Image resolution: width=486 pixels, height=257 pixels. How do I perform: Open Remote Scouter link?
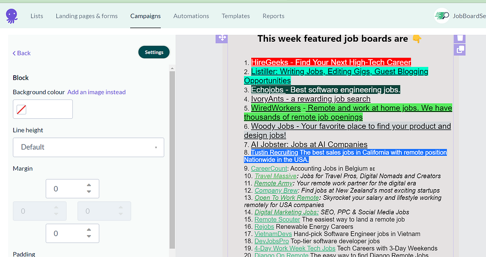tap(277, 220)
